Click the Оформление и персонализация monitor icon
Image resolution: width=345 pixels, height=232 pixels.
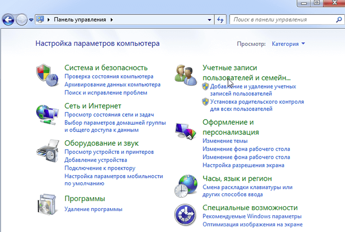pos(186,131)
